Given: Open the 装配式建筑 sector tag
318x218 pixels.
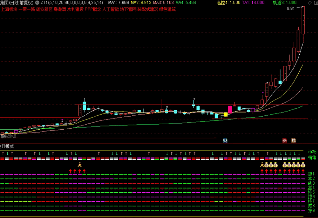Looking at the screenshot, I should [x=148, y=9].
